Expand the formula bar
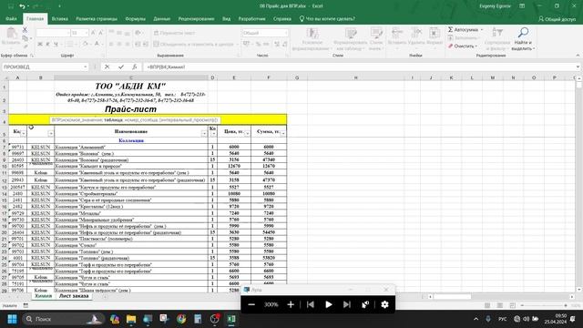583x328 pixels. click(578, 67)
